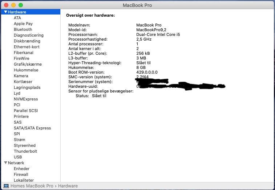Open Kamera in the sidebar
This screenshot has height=190, width=275.
(x=21, y=76)
